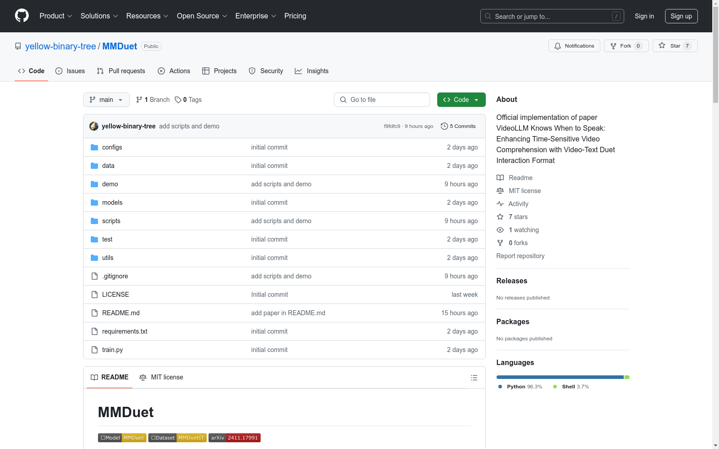This screenshot has height=449, width=719.
Task: Open the main branch selector dropdown
Action: click(x=107, y=100)
